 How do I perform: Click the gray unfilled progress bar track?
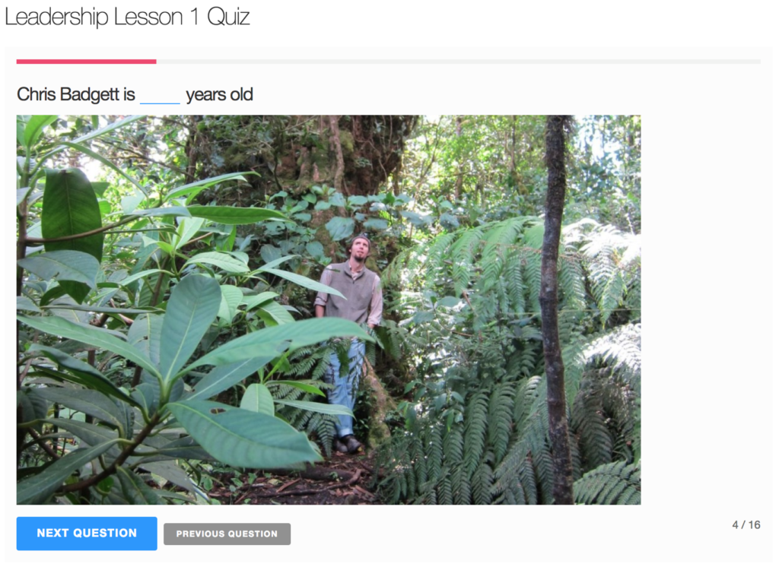coord(458,62)
